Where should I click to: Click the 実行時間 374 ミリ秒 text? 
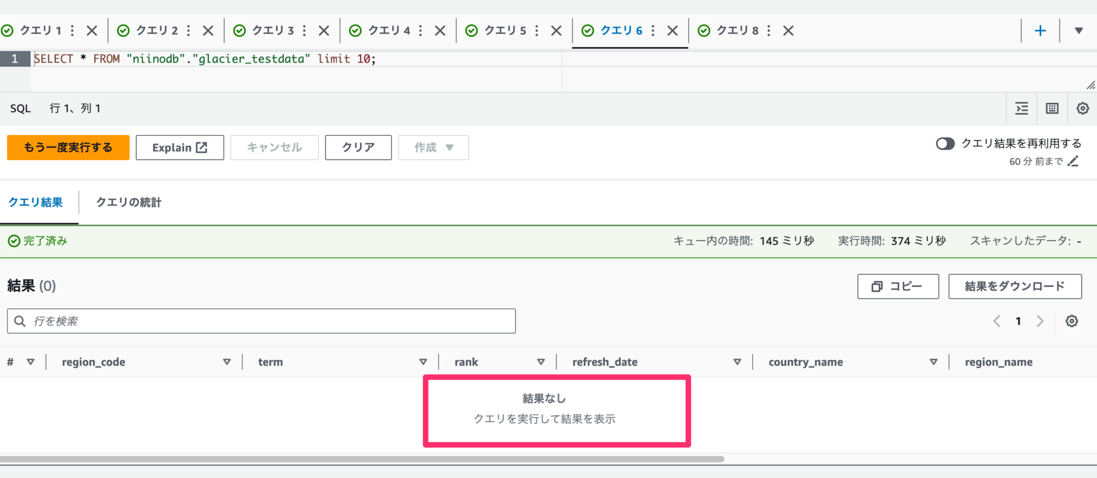click(892, 241)
